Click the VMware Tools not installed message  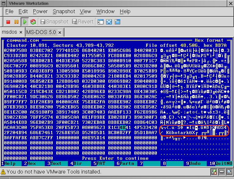point(54,172)
